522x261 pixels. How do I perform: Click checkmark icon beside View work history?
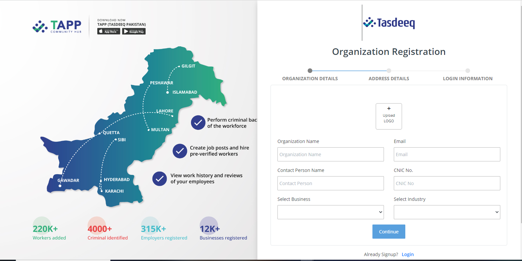pos(159,178)
